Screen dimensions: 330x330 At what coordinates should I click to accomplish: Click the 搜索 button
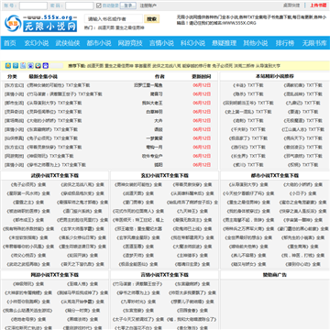[152, 19]
